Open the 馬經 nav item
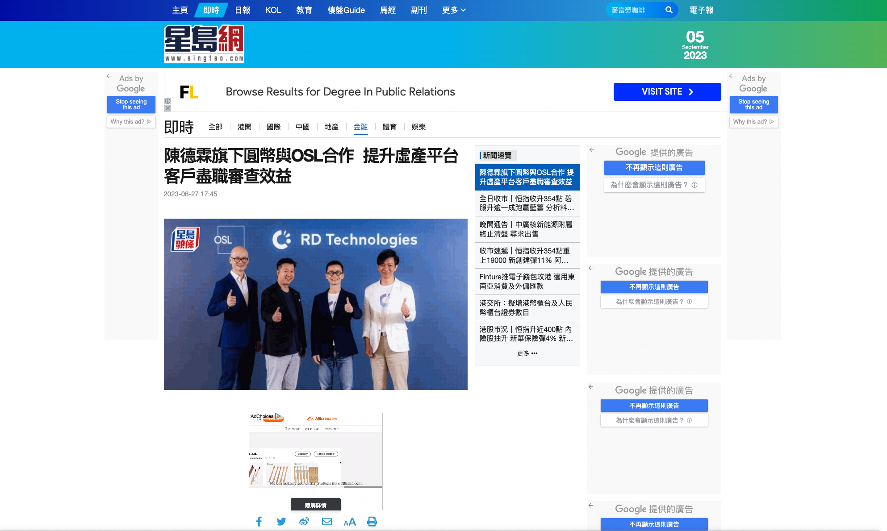Viewport: 887px width, 531px height. 388,10
